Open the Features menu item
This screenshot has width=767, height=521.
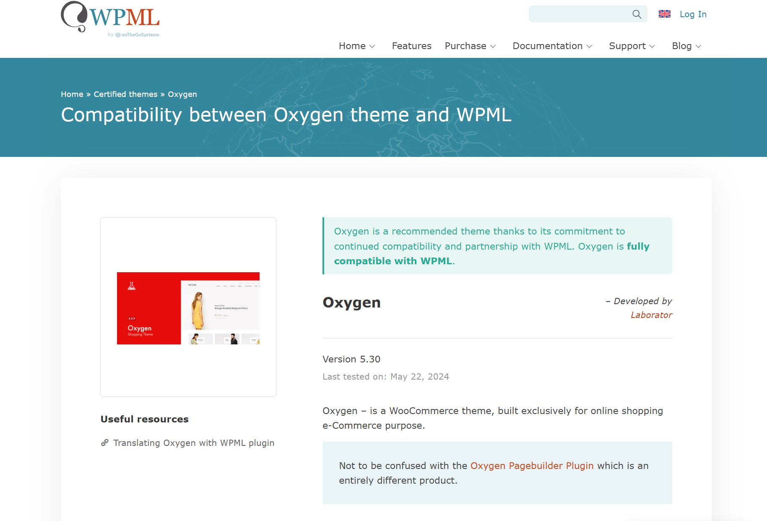(411, 46)
